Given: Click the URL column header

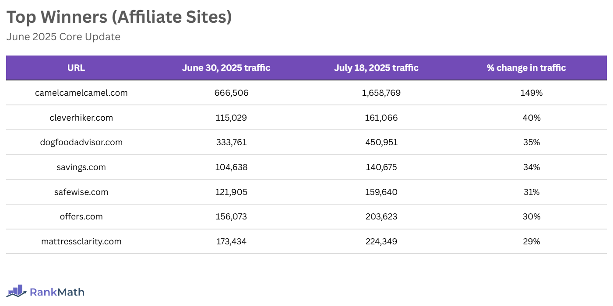Looking at the screenshot, I should click(76, 68).
